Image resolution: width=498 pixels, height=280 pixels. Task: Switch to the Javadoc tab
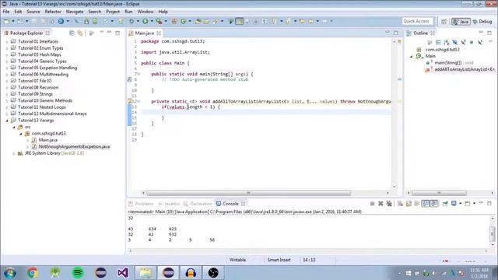[169, 204]
